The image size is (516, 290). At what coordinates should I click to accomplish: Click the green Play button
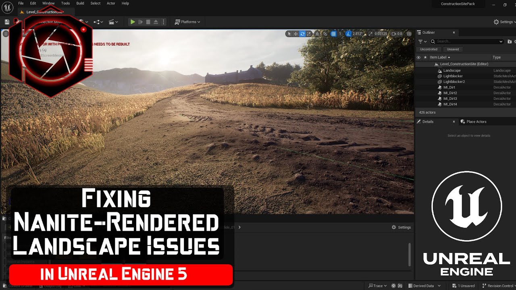(x=132, y=22)
